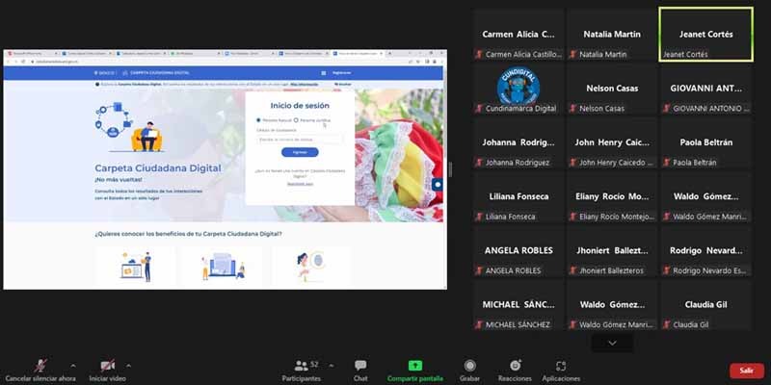Start recording with the Grabar icon

pyautogui.click(x=470, y=366)
